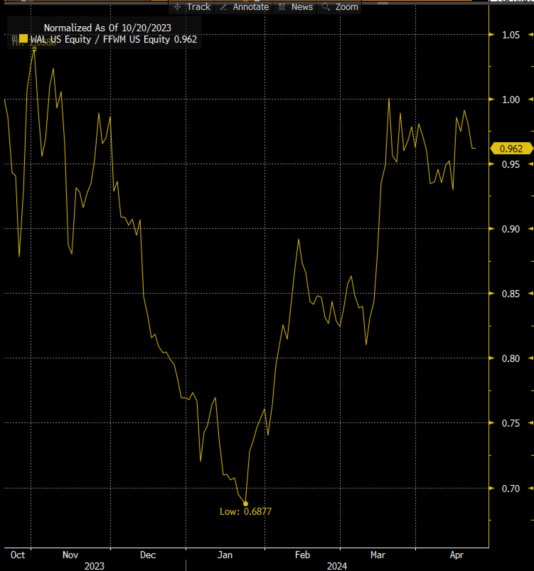Screen dimensions: 534x571
Task: Click the Normalized As Of 10/20/2023 title
Action: pos(107,28)
